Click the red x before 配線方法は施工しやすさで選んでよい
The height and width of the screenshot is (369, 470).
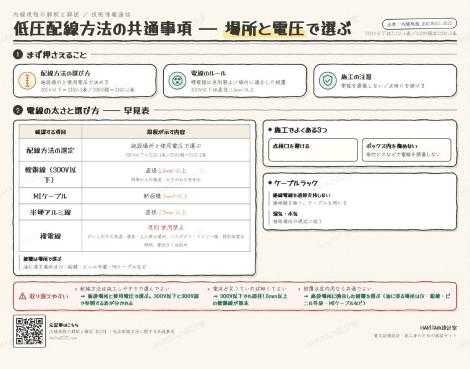[76, 289]
